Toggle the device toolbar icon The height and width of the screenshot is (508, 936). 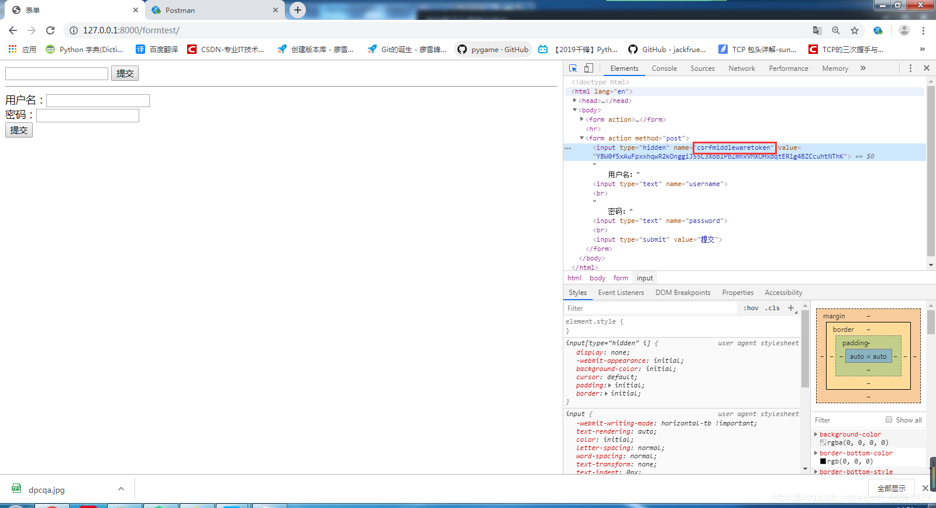tap(589, 68)
